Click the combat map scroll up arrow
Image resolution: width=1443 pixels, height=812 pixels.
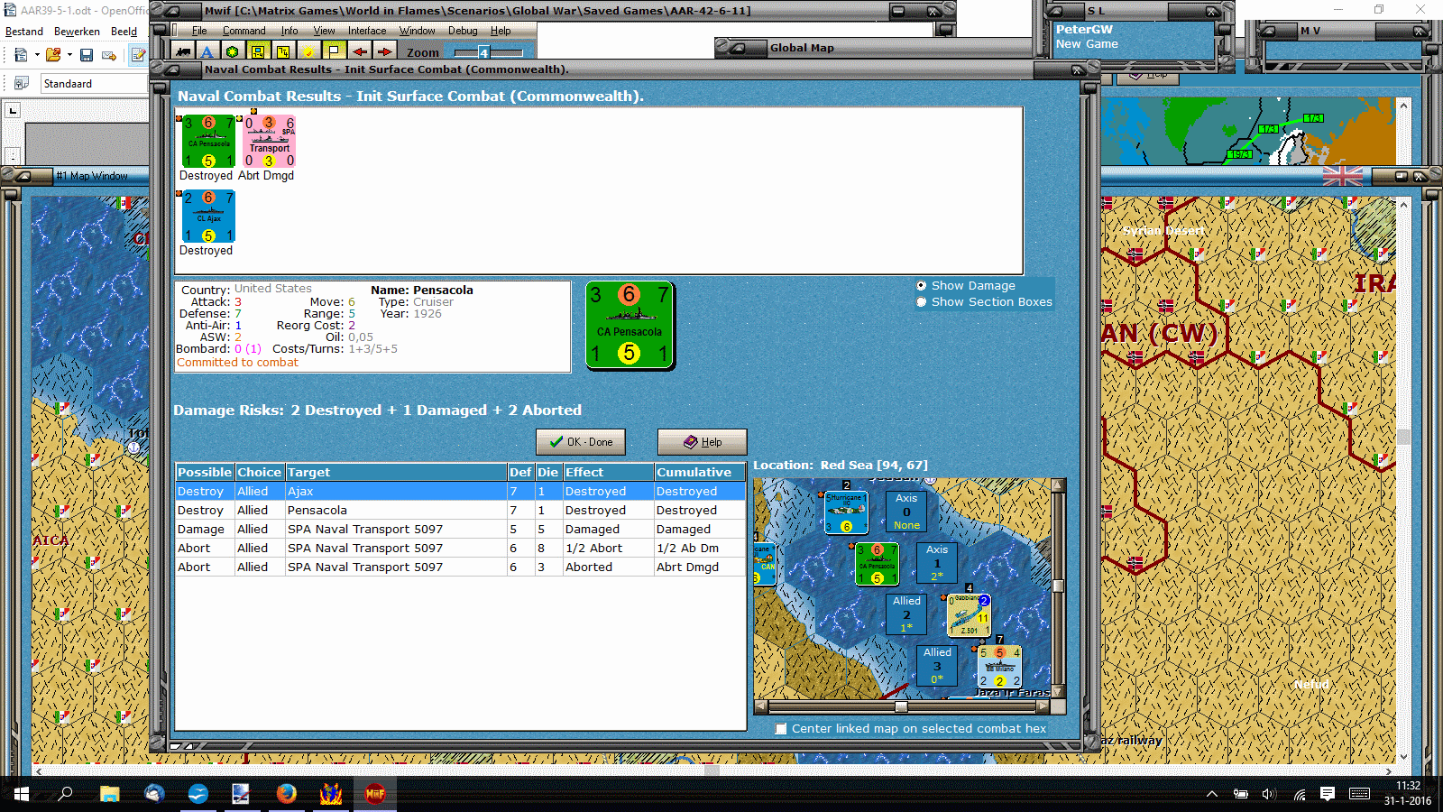pos(1059,485)
